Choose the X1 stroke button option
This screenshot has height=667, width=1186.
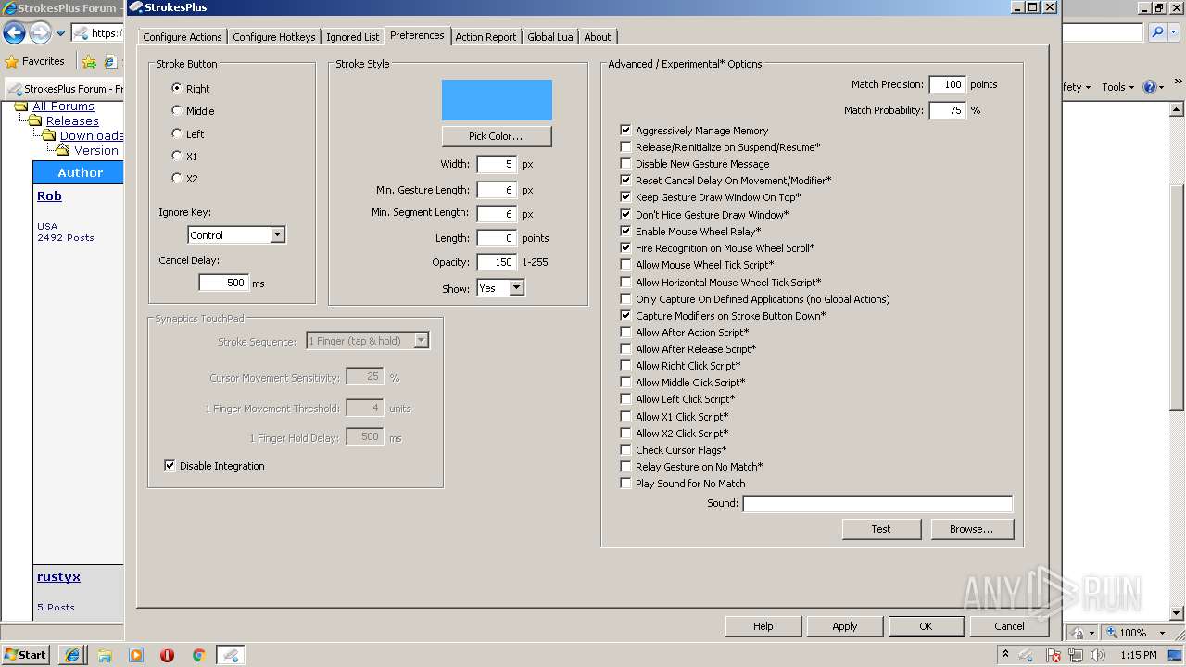[177, 156]
